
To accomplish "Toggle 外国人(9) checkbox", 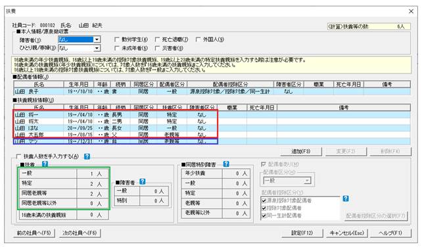I will [198, 39].
